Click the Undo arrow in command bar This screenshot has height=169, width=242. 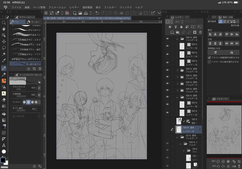pyautogui.click(x=97, y=13)
